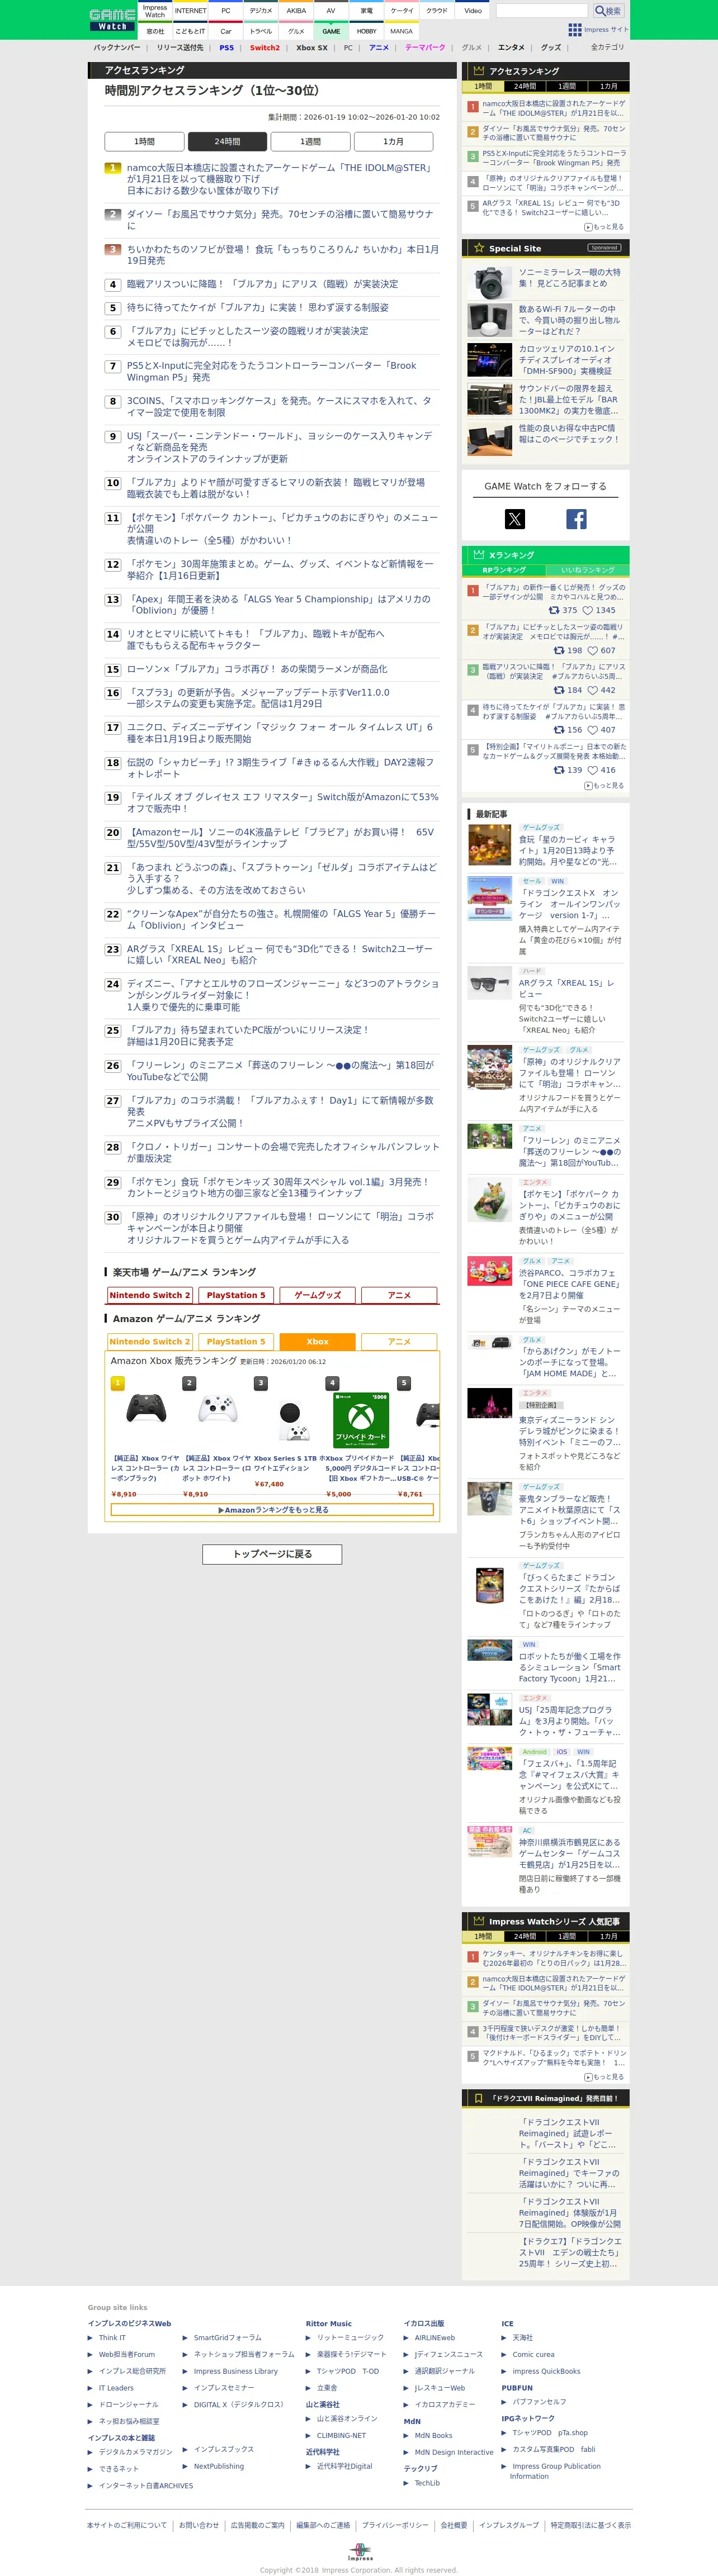This screenshot has width=718, height=2576.
Task: Open the Sony mirrorless camera Special Site thumbnail
Action: coord(490,283)
